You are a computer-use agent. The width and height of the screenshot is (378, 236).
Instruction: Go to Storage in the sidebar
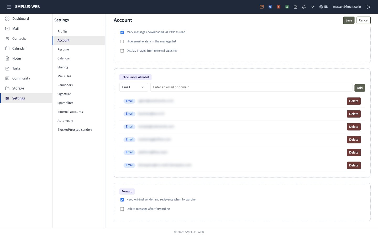pos(26,88)
